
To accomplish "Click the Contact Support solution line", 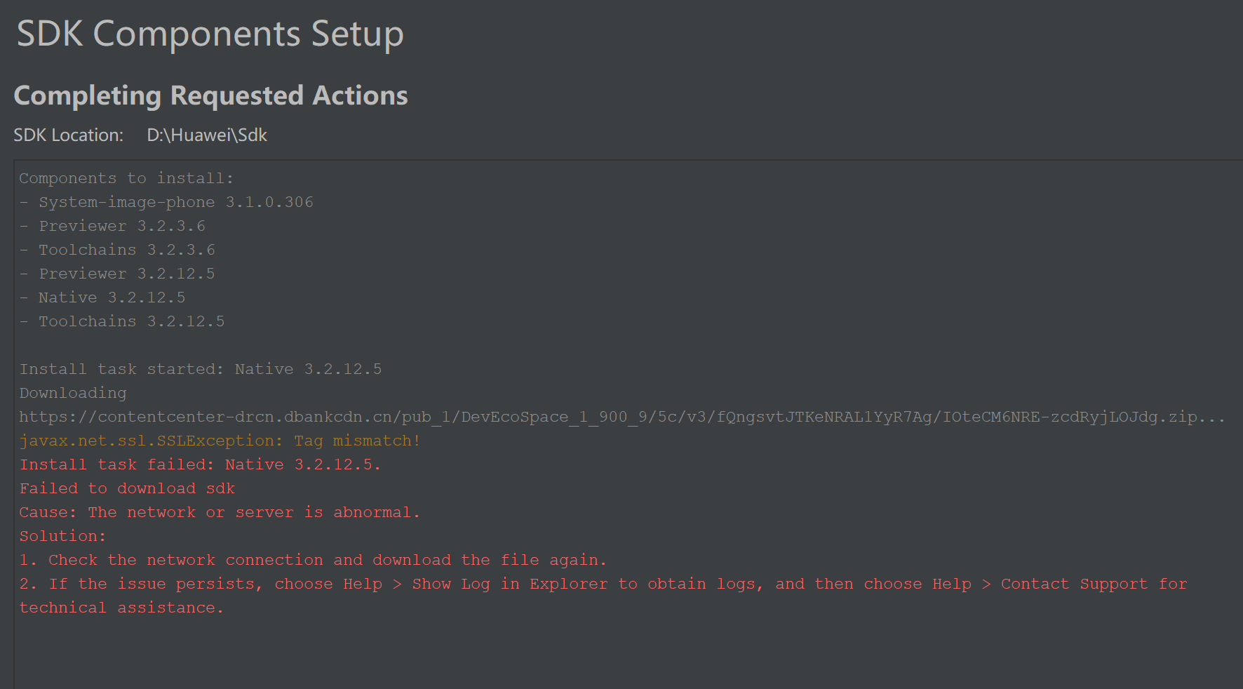I will pyautogui.click(x=603, y=596).
